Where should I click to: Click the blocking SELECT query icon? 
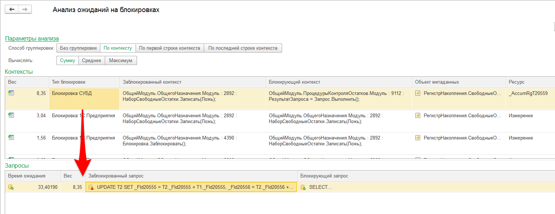click(x=303, y=187)
